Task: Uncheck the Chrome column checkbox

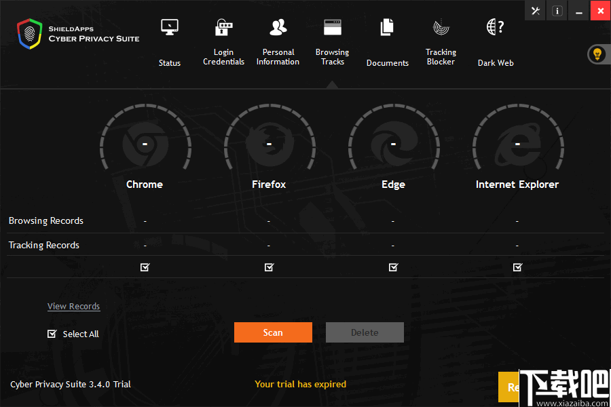Action: point(145,267)
